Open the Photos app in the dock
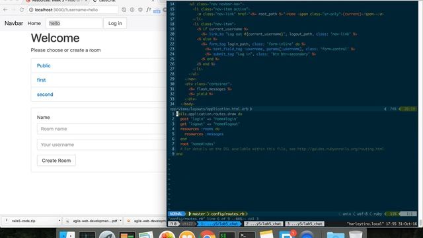Screen dimensions: 423x238 (167, 234)
